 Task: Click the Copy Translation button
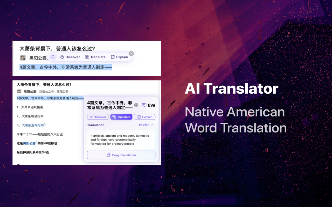tap(121, 155)
